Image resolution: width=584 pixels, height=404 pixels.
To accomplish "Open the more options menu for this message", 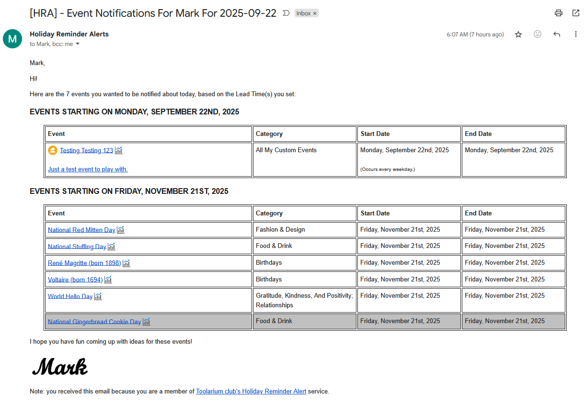I will point(575,34).
